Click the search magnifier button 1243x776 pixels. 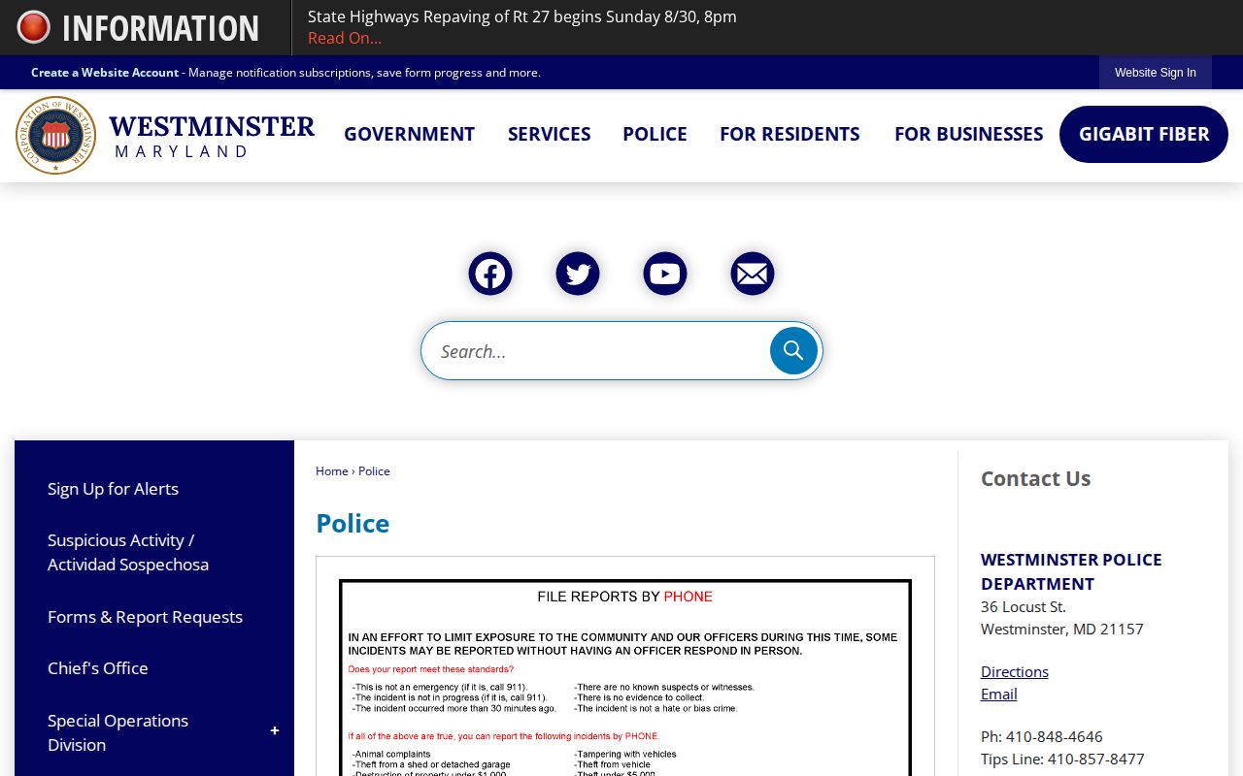click(x=793, y=350)
